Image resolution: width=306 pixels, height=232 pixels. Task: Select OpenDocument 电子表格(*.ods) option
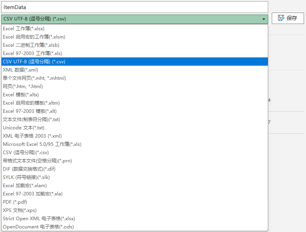pos(38,227)
